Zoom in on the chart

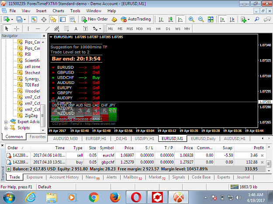tap(191, 19)
